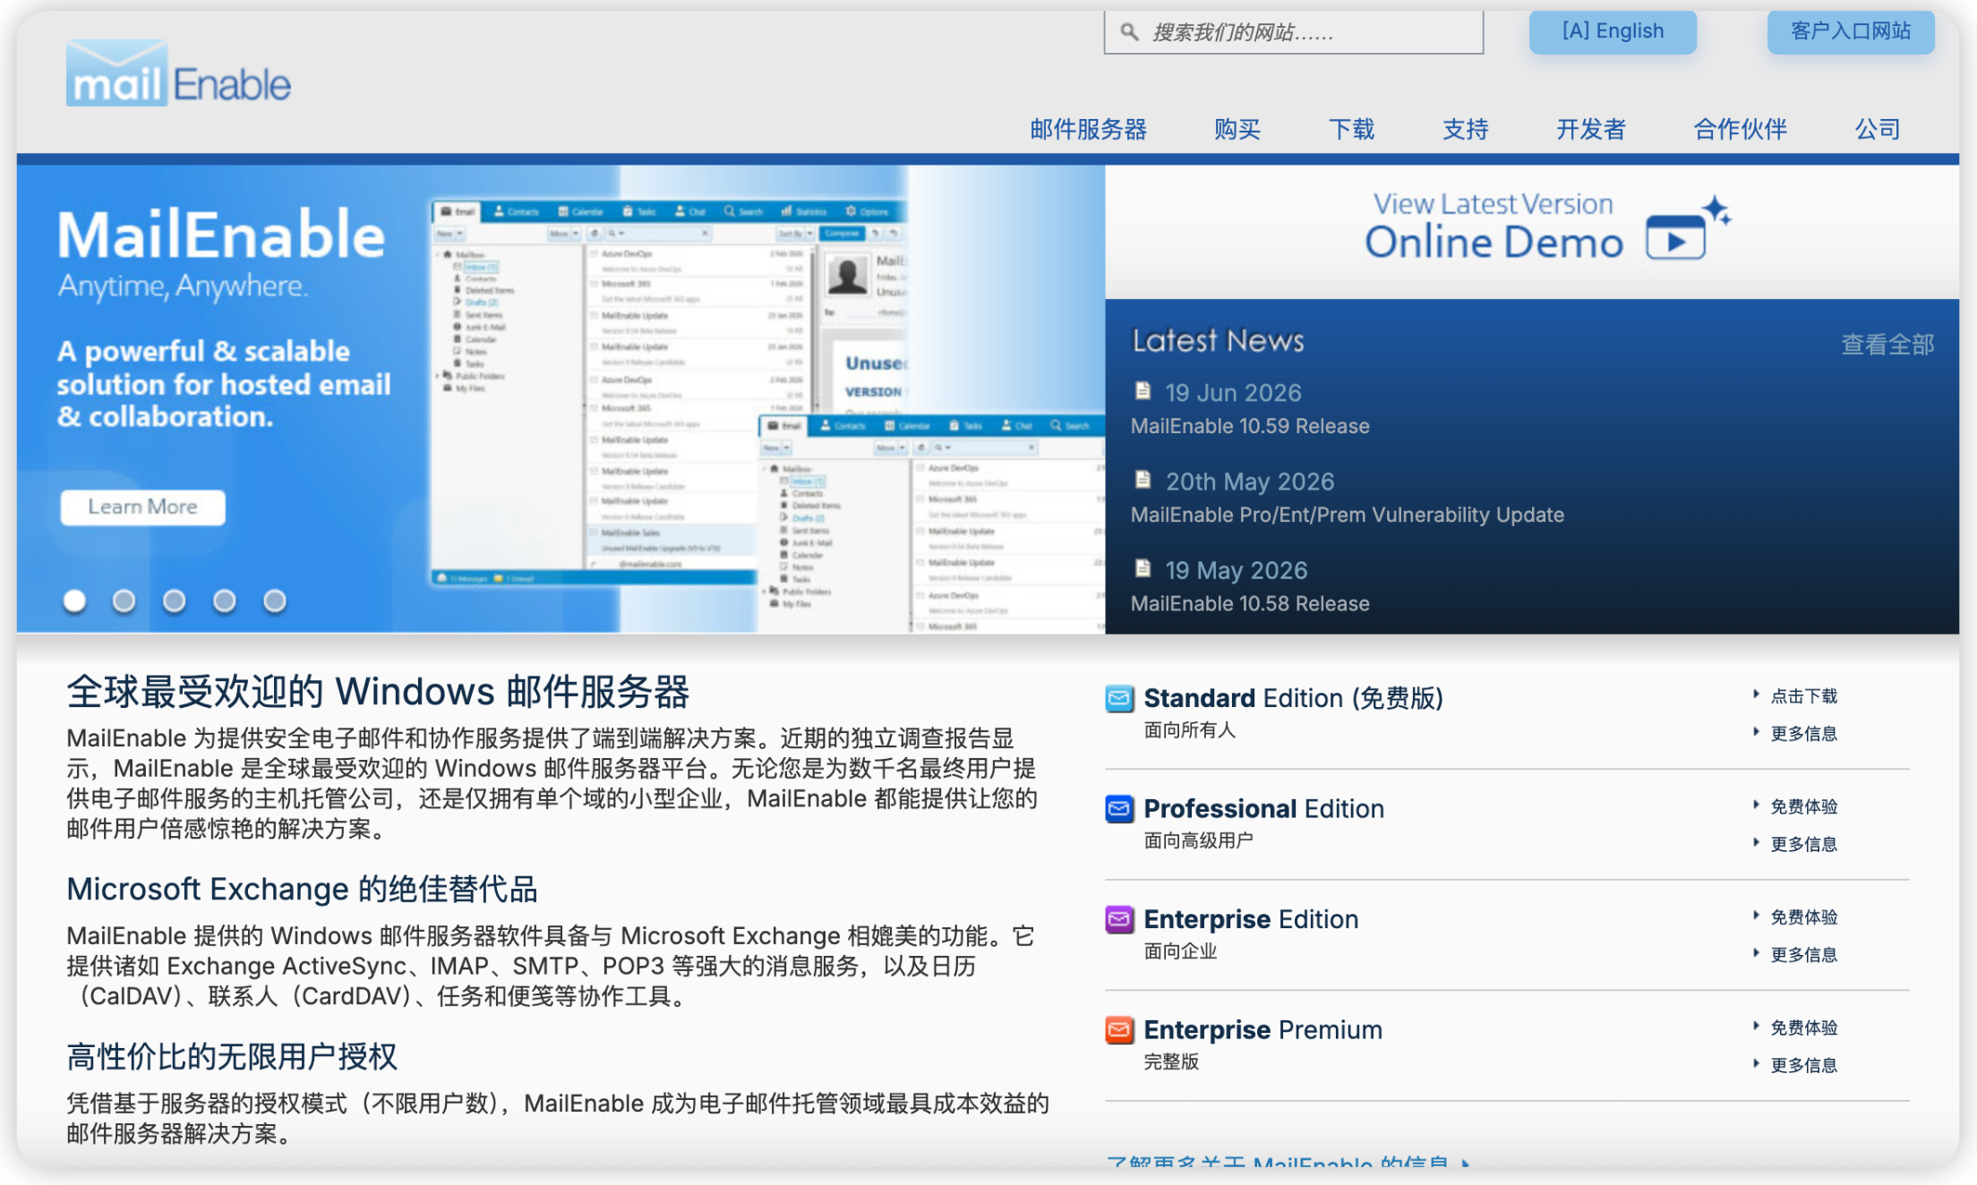The width and height of the screenshot is (1977, 1185).
Task: Open the Professional Edition link
Action: point(1263,809)
